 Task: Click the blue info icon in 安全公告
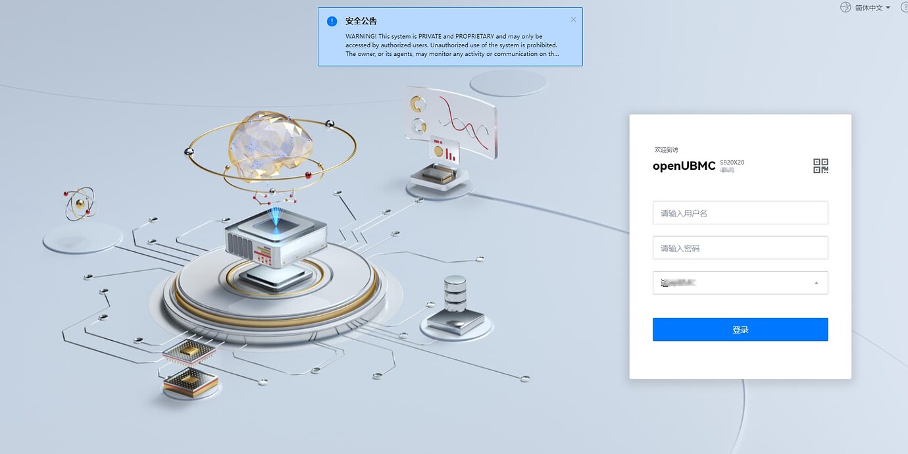tap(332, 21)
